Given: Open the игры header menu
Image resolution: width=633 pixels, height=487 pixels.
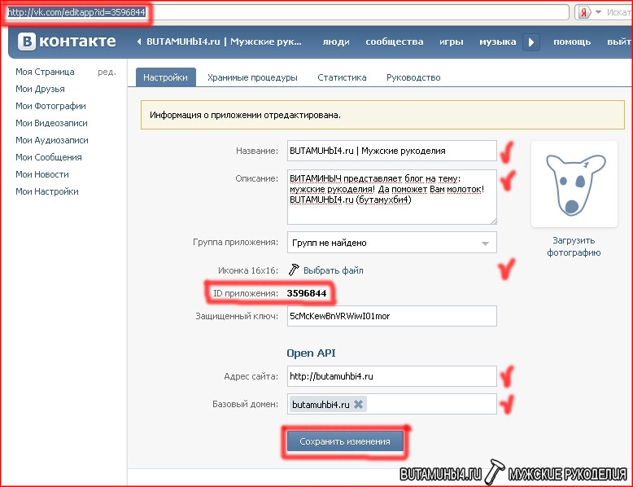Looking at the screenshot, I should [452, 42].
